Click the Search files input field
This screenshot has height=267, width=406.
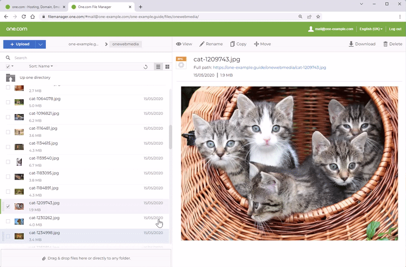pos(86,58)
